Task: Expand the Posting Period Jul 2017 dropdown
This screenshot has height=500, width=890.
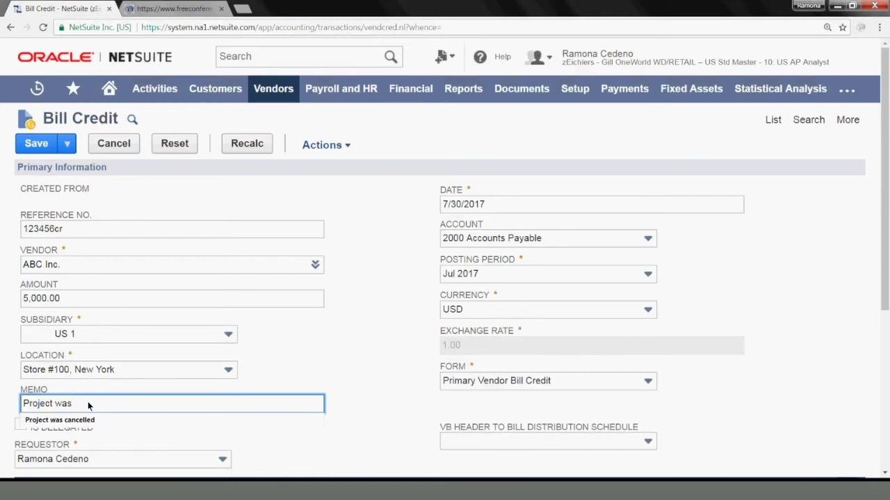Action: [x=548, y=274]
